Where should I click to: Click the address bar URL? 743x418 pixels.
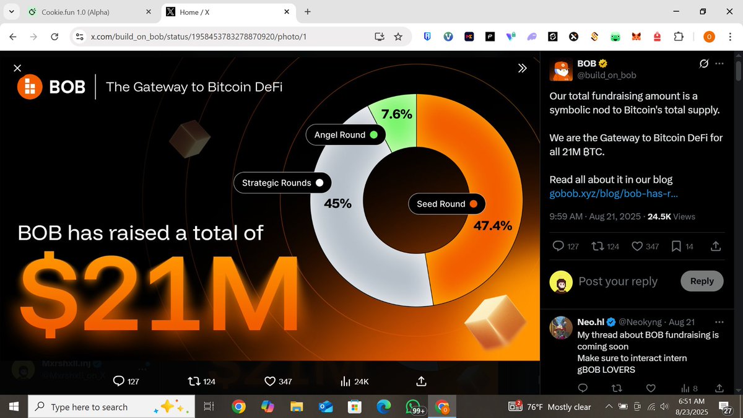coord(198,37)
